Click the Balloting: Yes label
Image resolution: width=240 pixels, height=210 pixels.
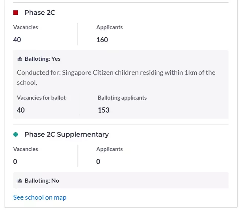click(43, 59)
